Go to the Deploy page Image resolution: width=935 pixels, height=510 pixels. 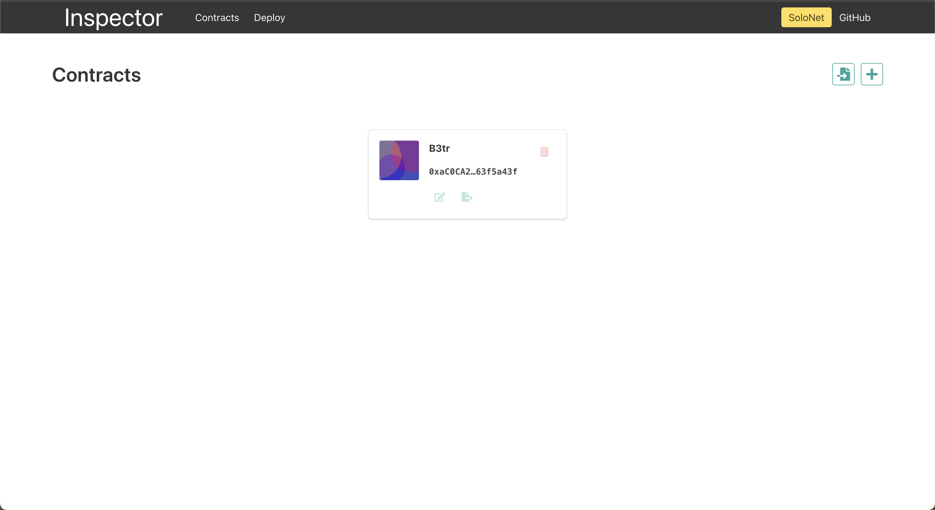click(x=269, y=17)
